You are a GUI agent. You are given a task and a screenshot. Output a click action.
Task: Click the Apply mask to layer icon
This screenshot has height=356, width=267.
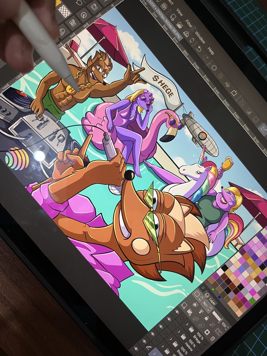tap(218, 331)
